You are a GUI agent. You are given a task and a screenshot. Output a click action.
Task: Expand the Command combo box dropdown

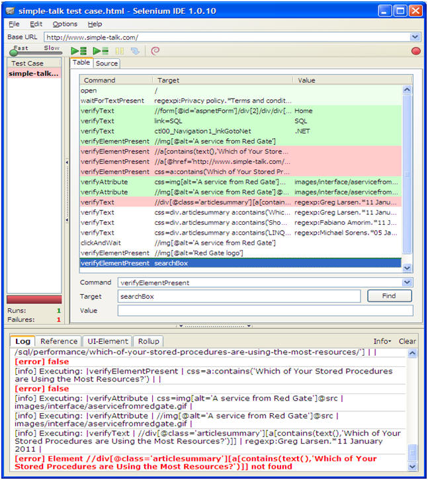point(407,282)
